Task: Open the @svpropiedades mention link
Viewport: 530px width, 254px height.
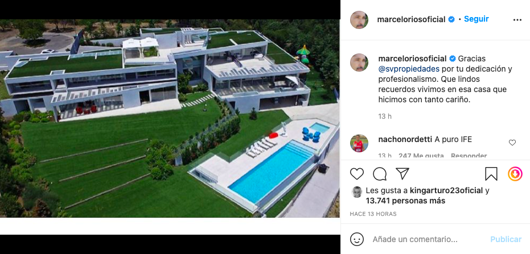Action: 409,69
